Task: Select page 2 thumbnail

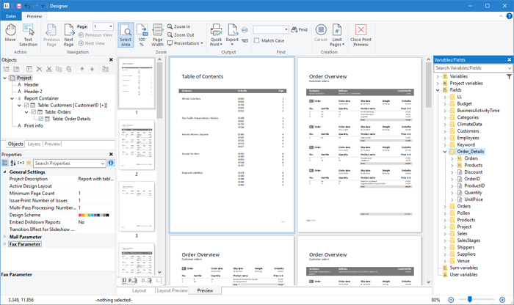Action: [137, 144]
